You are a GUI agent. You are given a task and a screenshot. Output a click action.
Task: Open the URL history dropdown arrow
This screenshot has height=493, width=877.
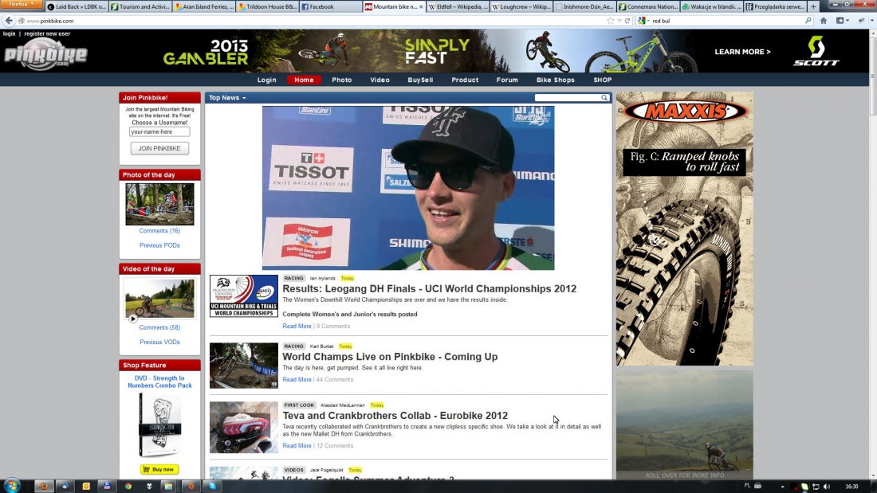619,21
